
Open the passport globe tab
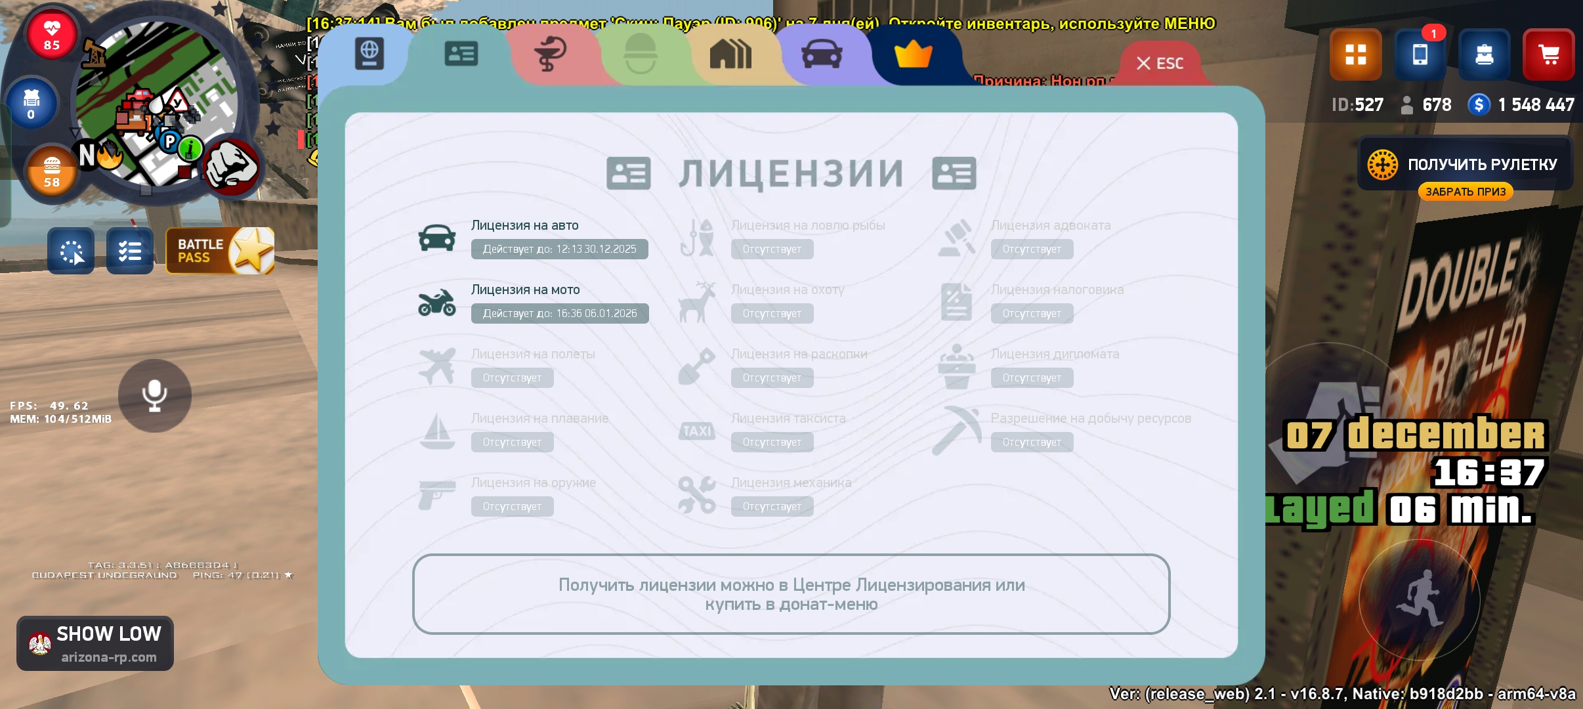[x=369, y=54]
